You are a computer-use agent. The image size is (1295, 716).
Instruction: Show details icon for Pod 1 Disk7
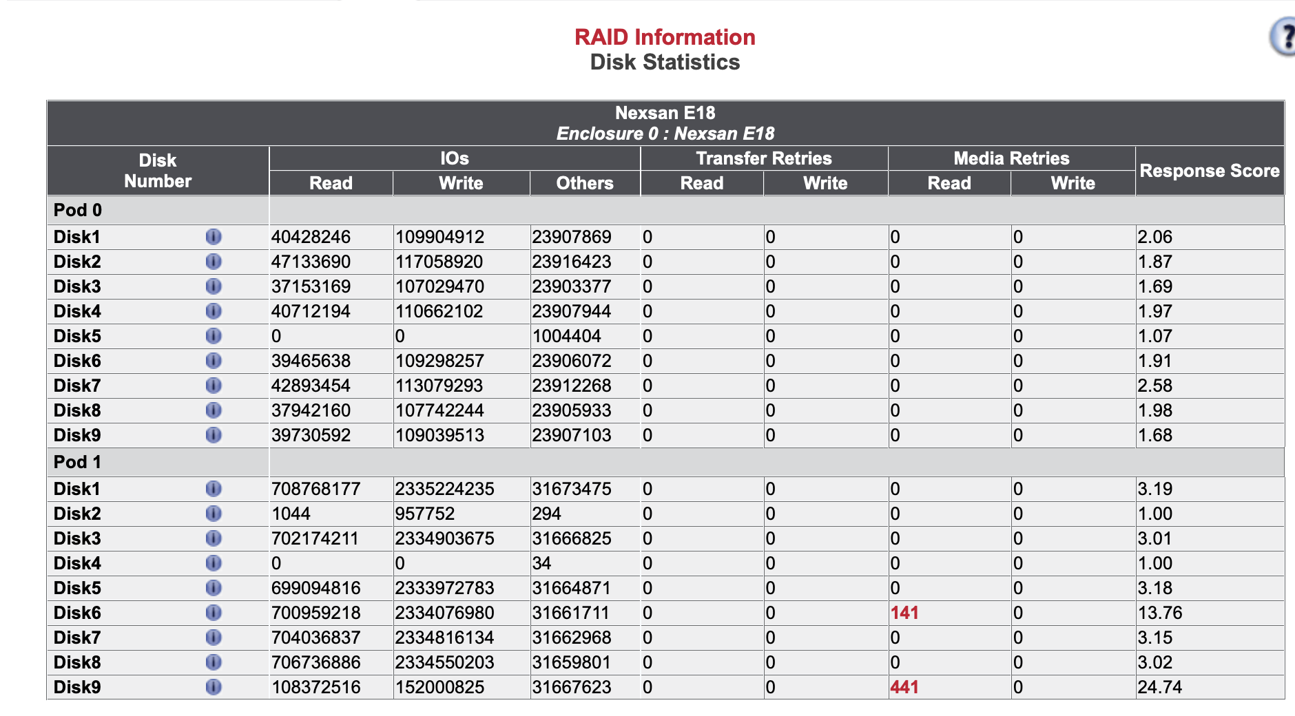pyautogui.click(x=214, y=638)
